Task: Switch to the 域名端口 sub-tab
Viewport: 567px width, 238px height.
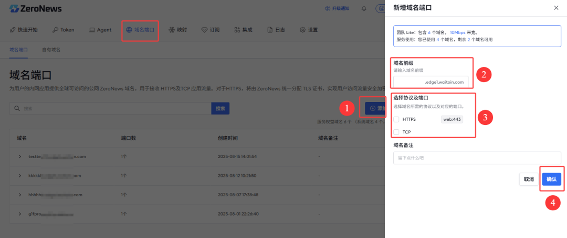Action: pyautogui.click(x=18, y=49)
